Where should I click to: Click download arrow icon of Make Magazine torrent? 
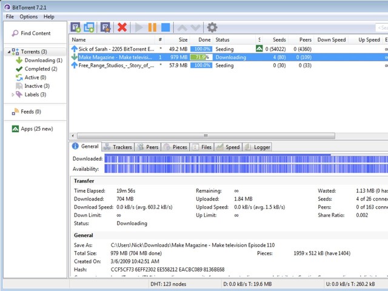coord(74,57)
